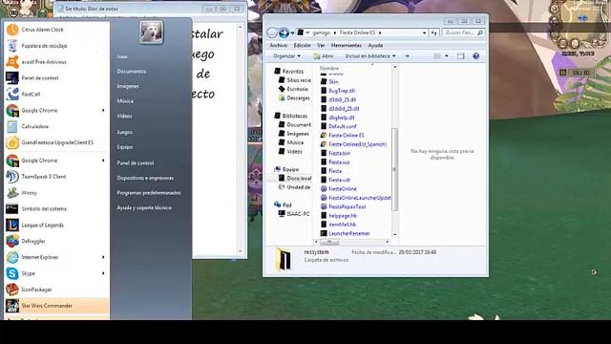
Task: Expand Skype jump list arrow
Action: point(103,273)
